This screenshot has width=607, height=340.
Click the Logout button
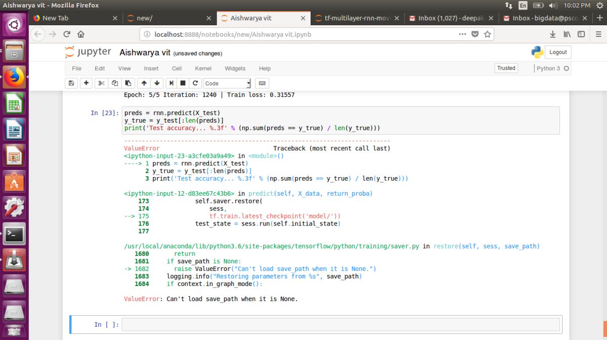(558, 52)
